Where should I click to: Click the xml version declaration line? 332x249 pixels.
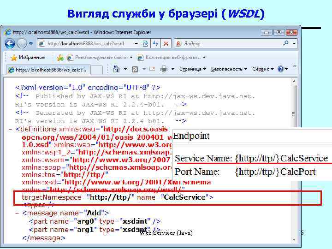[88, 88]
